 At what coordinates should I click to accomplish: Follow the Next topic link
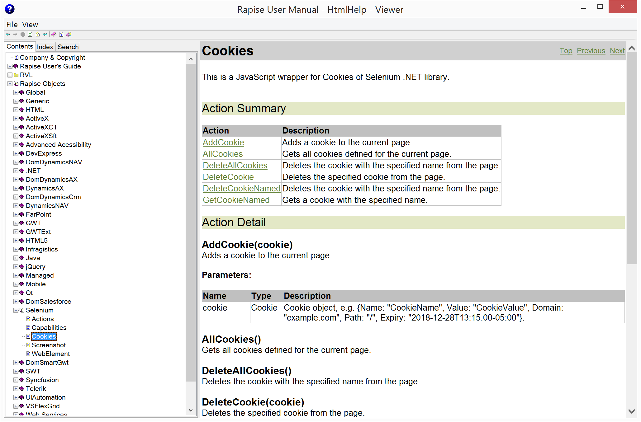tap(617, 51)
